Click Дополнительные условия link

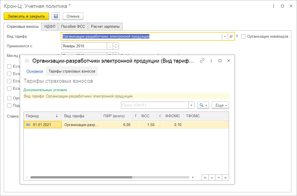click(45, 90)
